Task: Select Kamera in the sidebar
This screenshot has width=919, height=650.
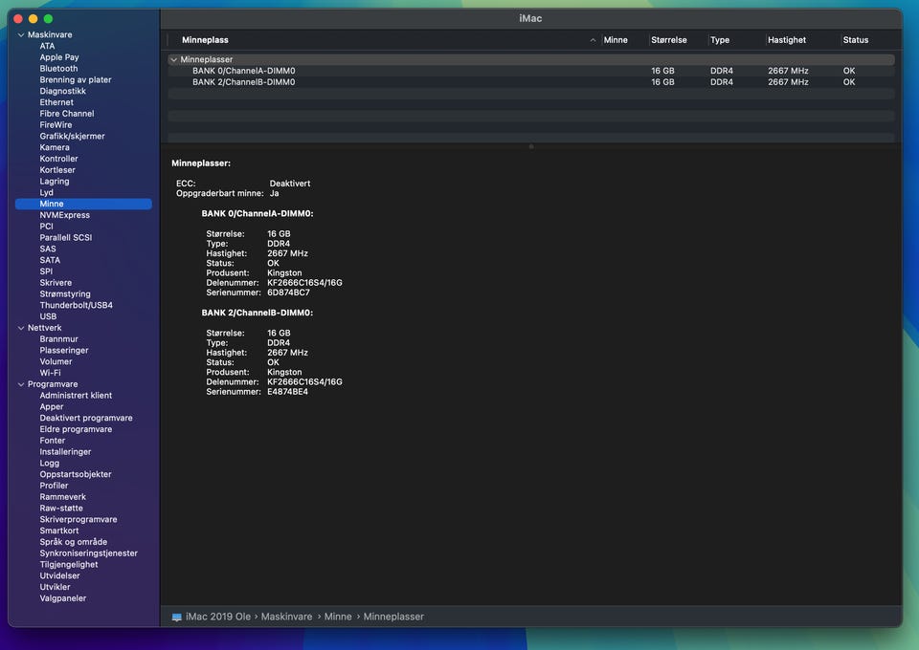Action: pyautogui.click(x=55, y=147)
